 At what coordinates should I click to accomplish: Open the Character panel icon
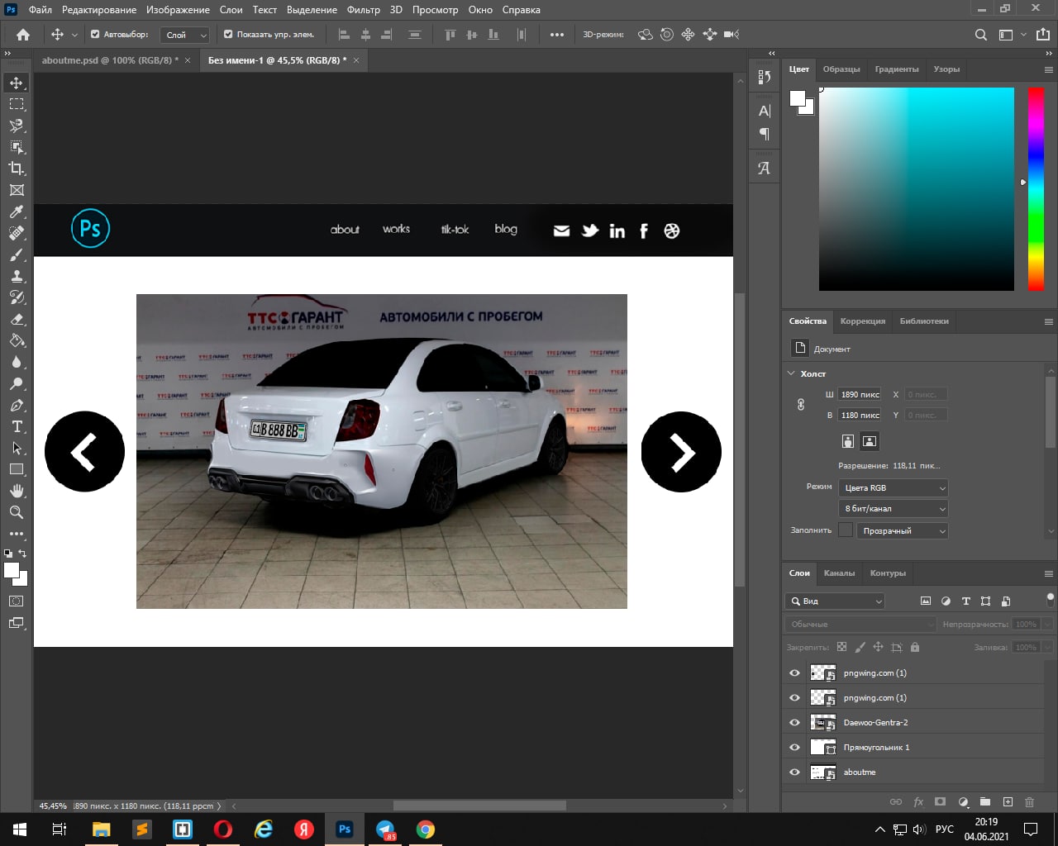[765, 111]
